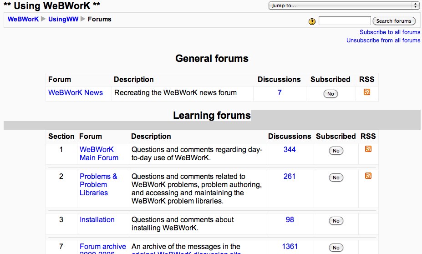Click 'Recreating the WeBWorK news forum' description

[x=175, y=92]
